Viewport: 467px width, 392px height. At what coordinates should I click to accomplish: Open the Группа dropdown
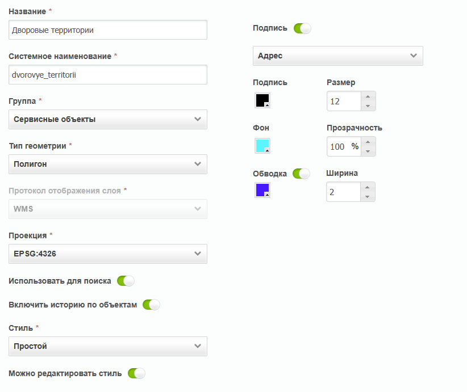(x=108, y=119)
